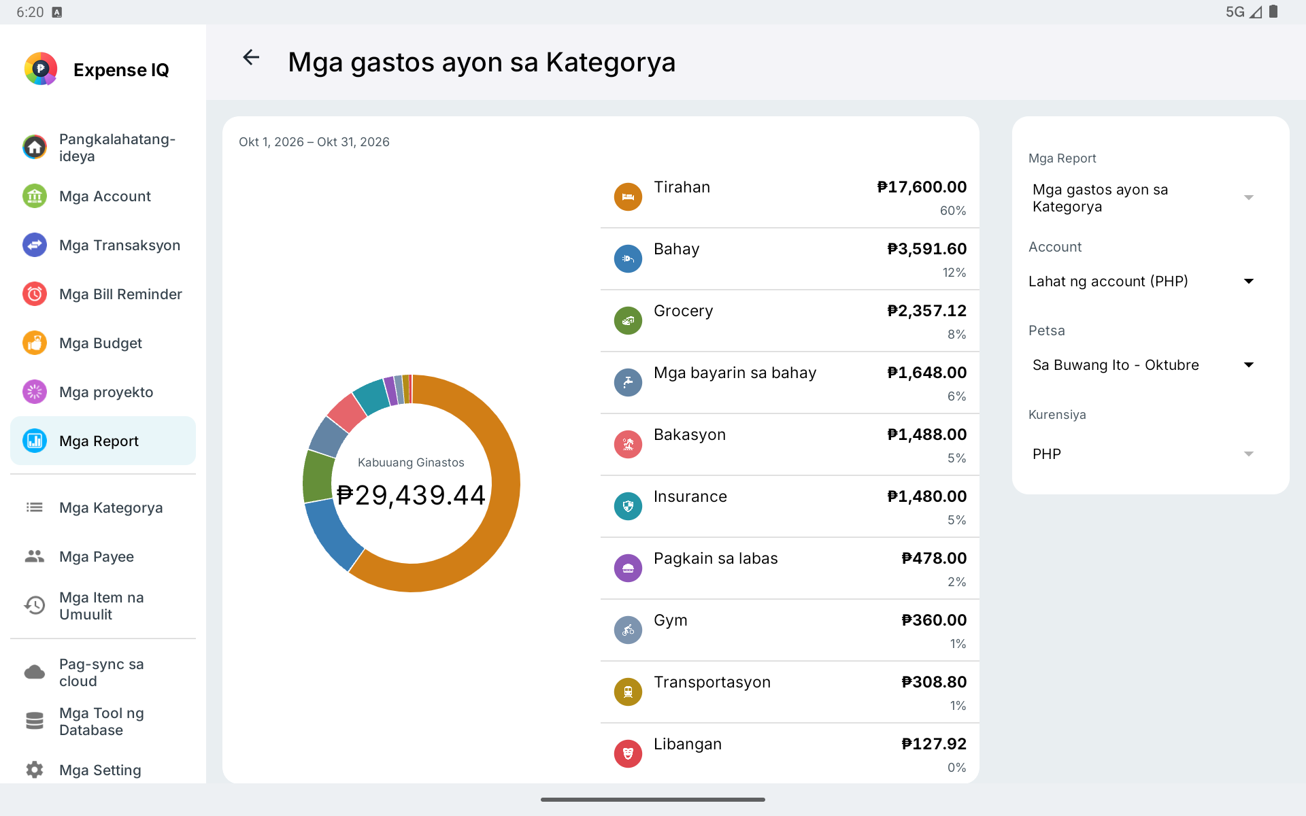Open Mga Account bank icon

point(35,196)
